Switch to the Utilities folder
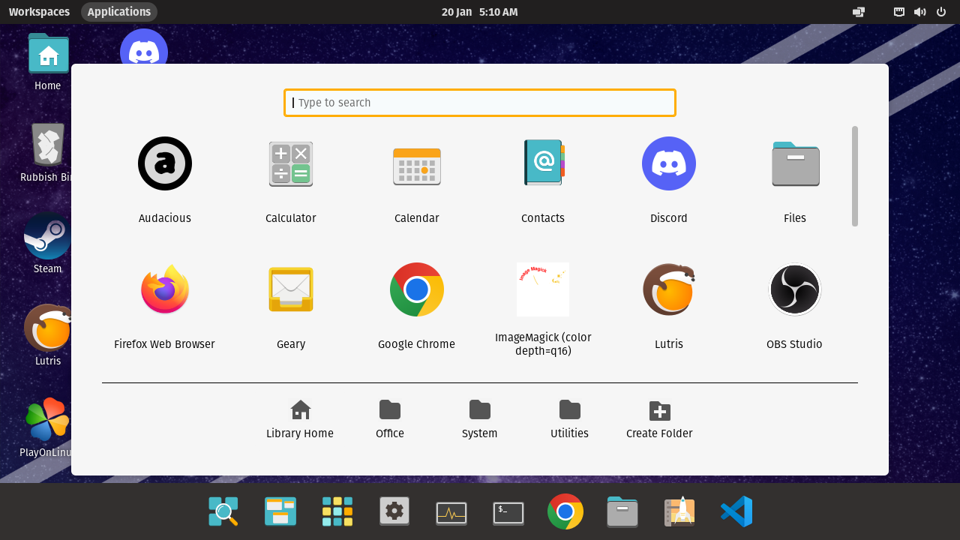960x540 pixels. 570,419
